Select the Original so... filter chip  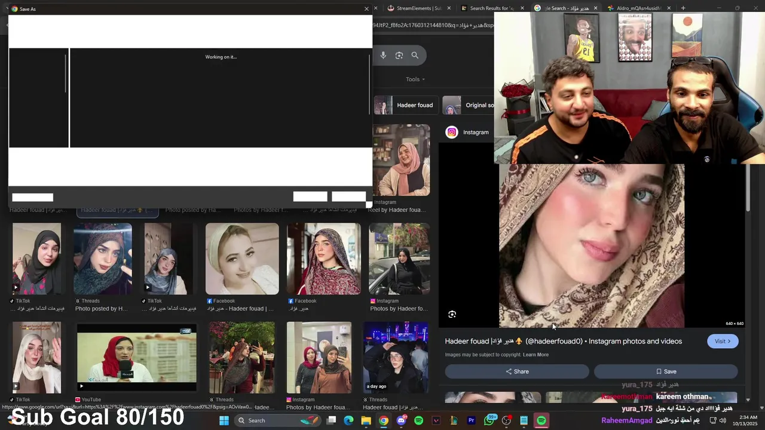click(469, 105)
